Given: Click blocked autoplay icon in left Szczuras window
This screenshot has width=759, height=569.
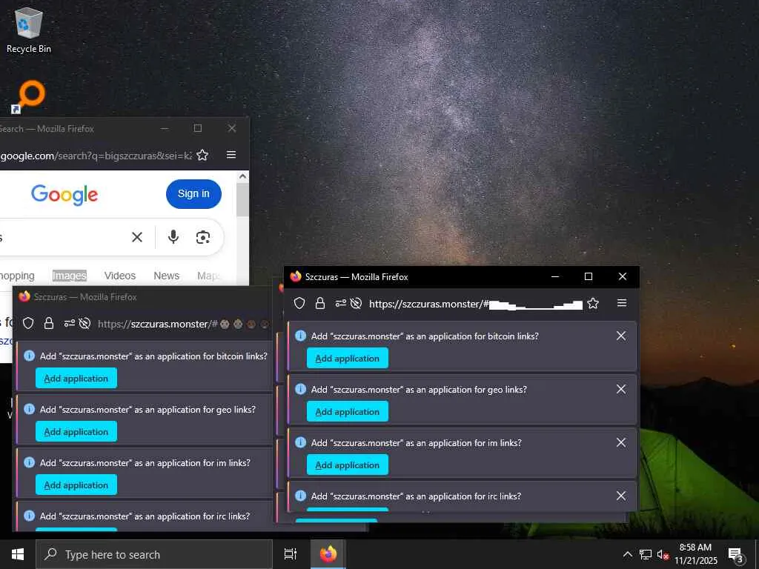Looking at the screenshot, I should point(84,323).
